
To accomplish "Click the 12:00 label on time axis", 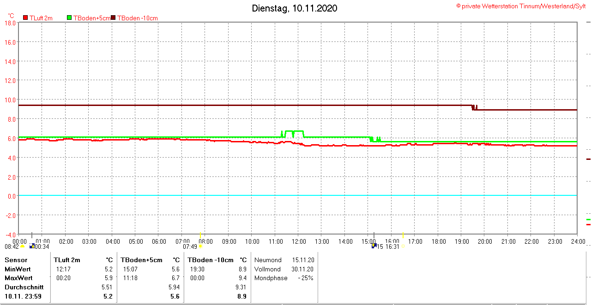I will tap(299, 241).
